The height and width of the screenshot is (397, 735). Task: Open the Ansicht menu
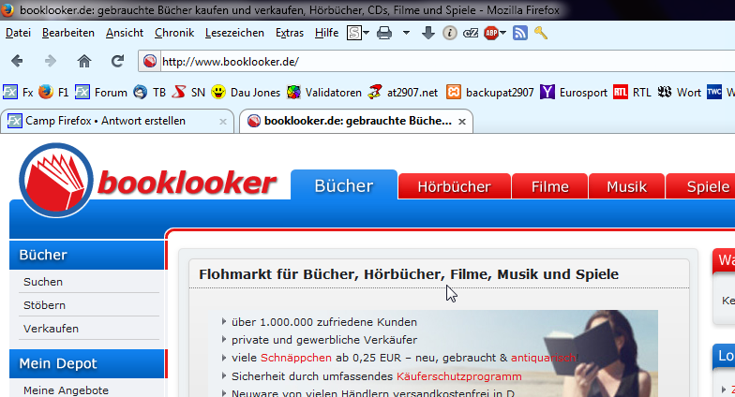[x=124, y=33]
